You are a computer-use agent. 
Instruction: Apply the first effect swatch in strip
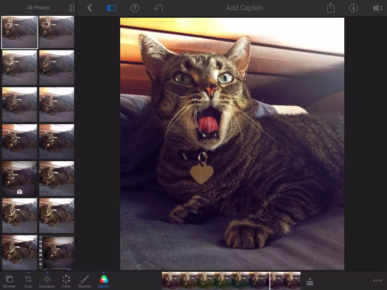(171, 281)
